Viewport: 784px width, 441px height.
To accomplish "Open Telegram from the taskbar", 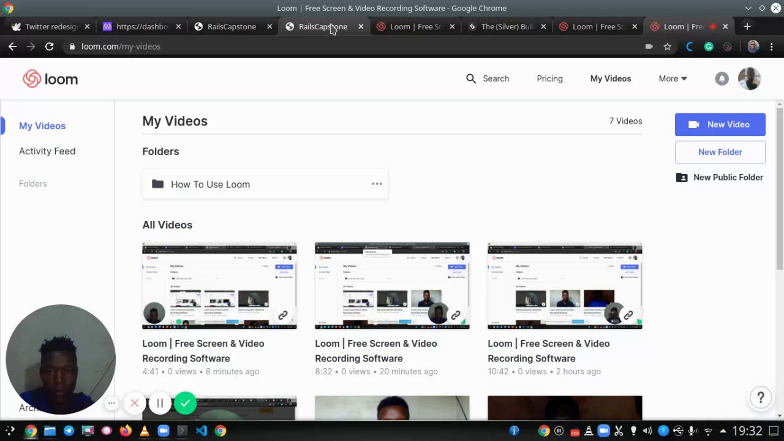I will [69, 431].
